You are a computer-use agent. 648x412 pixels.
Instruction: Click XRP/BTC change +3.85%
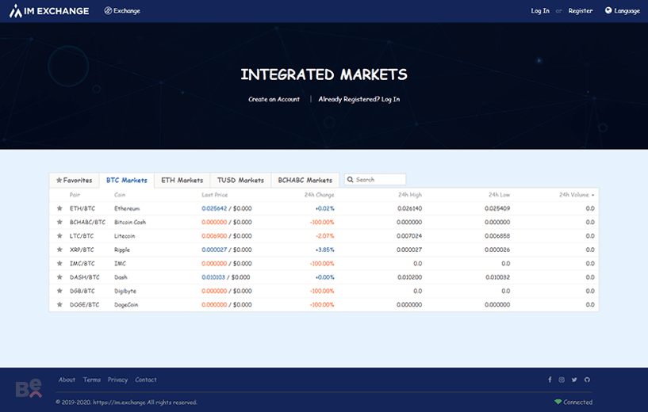click(325, 250)
